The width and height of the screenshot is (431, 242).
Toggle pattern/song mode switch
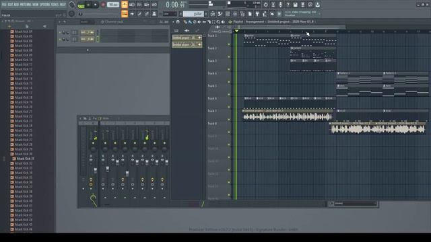point(81,5)
